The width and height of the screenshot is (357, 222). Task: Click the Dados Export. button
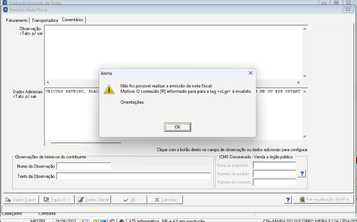pos(21,200)
